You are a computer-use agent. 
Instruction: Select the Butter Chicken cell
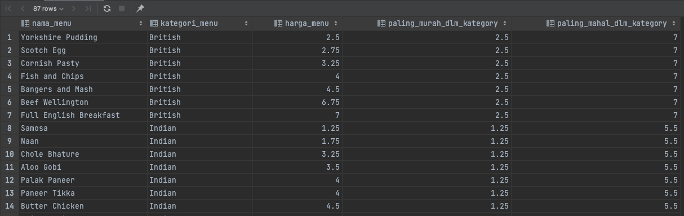82,206
